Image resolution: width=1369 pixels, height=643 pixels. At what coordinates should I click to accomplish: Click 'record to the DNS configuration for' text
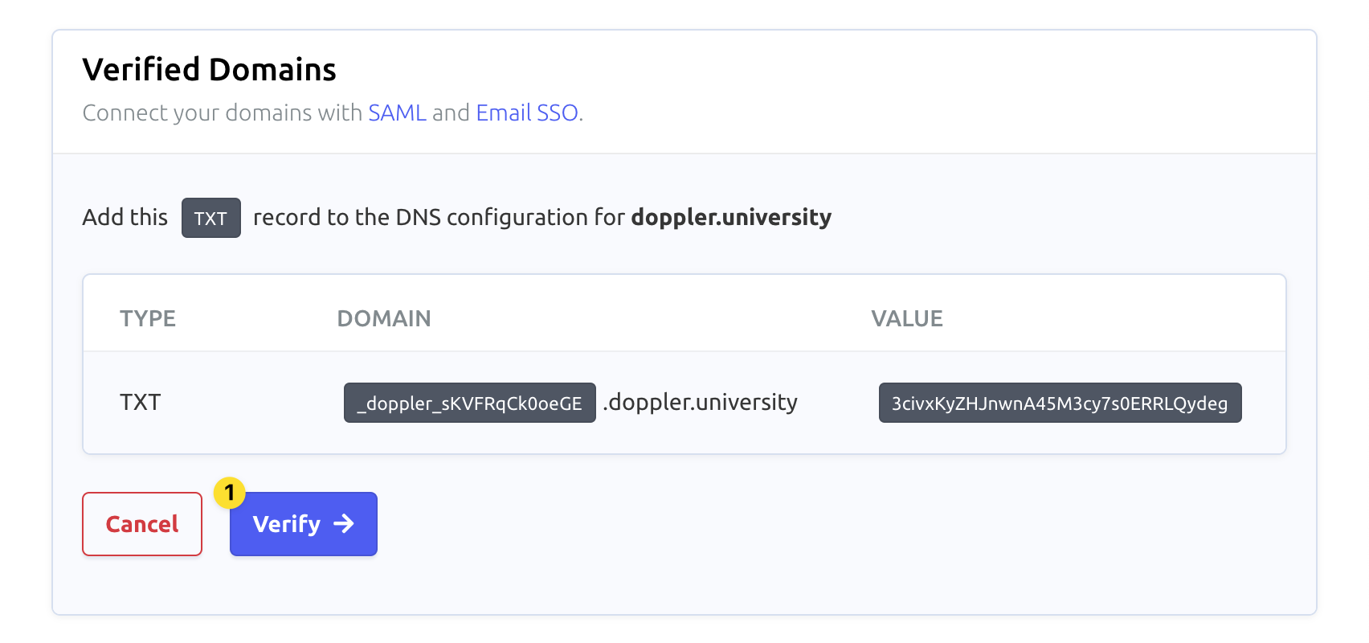pyautogui.click(x=439, y=217)
